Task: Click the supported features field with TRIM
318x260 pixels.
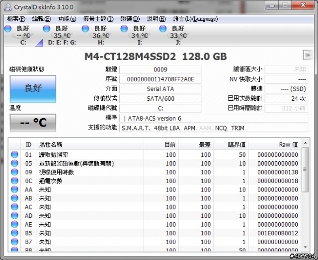Action: tap(214, 128)
